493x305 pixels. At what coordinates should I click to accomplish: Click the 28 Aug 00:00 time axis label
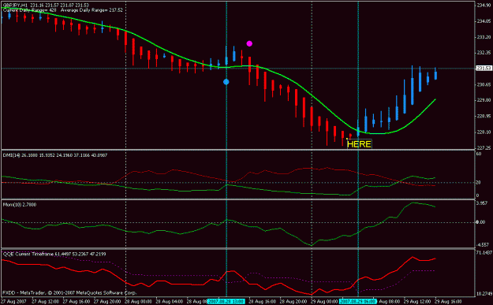point(138,302)
